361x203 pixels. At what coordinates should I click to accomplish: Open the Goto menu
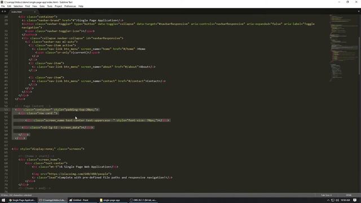(42, 6)
